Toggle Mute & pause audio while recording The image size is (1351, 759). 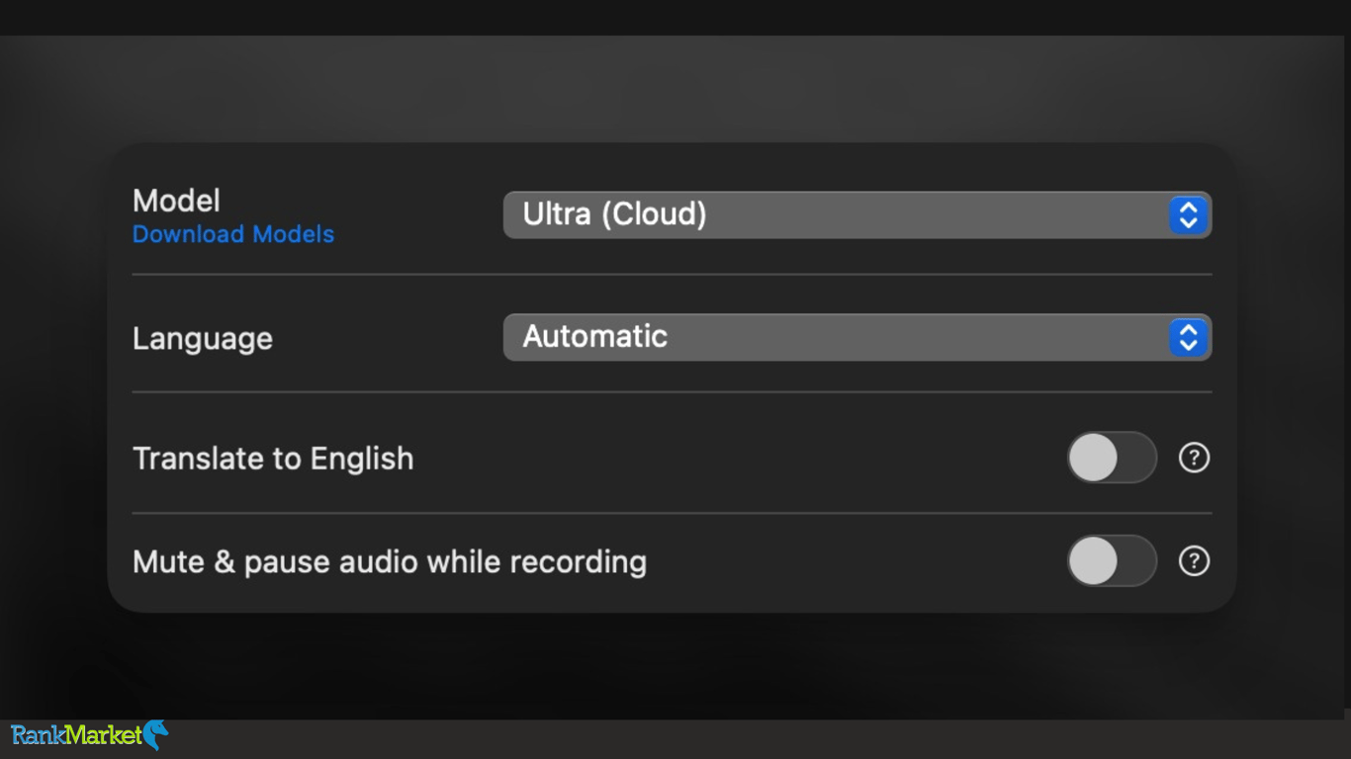click(x=1112, y=561)
